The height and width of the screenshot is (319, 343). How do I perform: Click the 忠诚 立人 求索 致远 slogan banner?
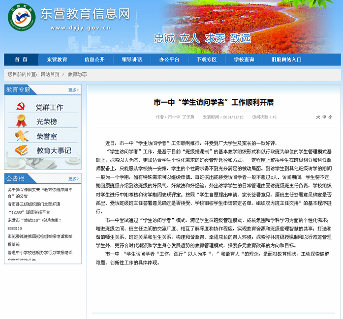[x=202, y=38]
